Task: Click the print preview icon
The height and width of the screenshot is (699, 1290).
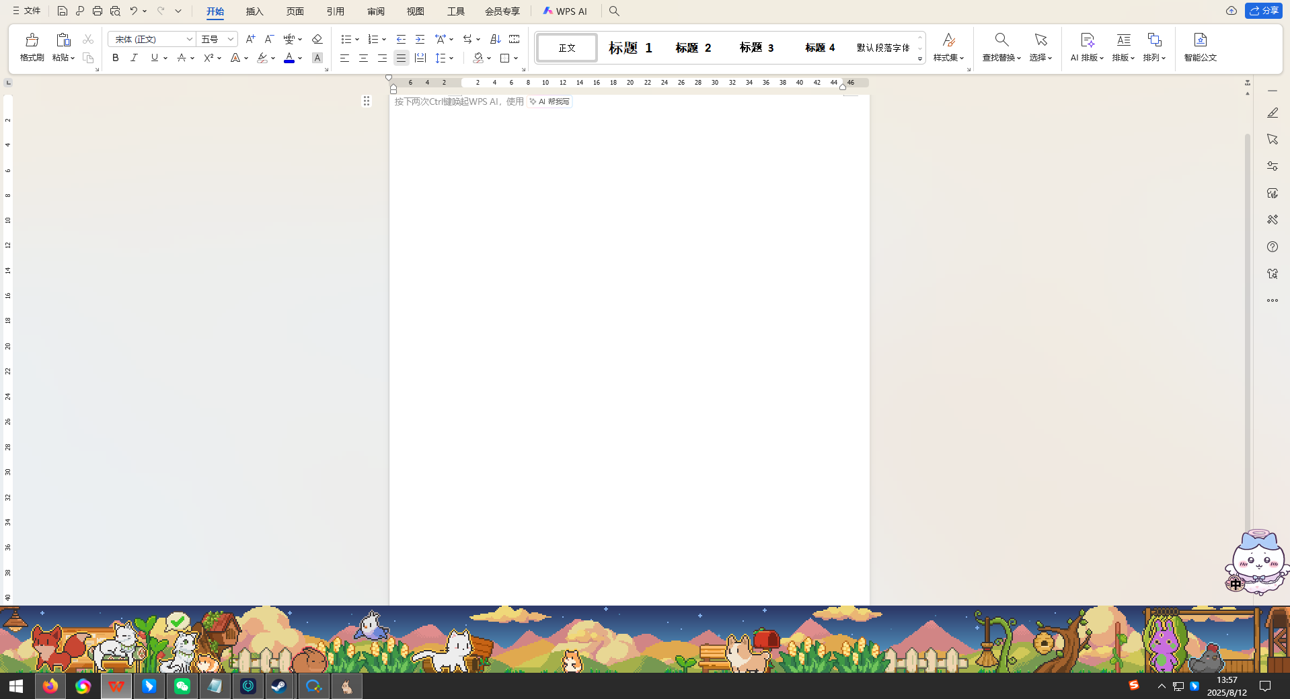Action: click(115, 11)
